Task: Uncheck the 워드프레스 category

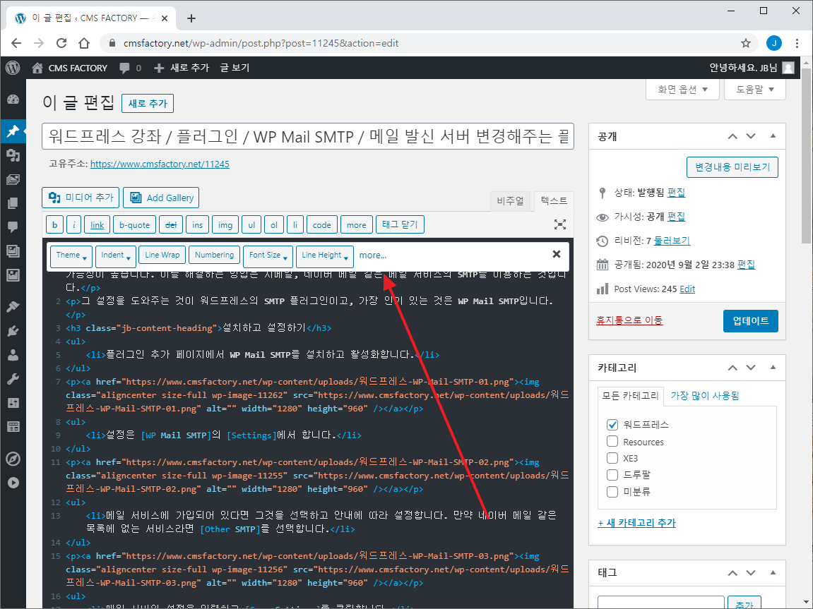Action: pos(612,425)
